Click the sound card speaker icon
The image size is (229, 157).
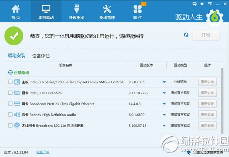coord(17,115)
